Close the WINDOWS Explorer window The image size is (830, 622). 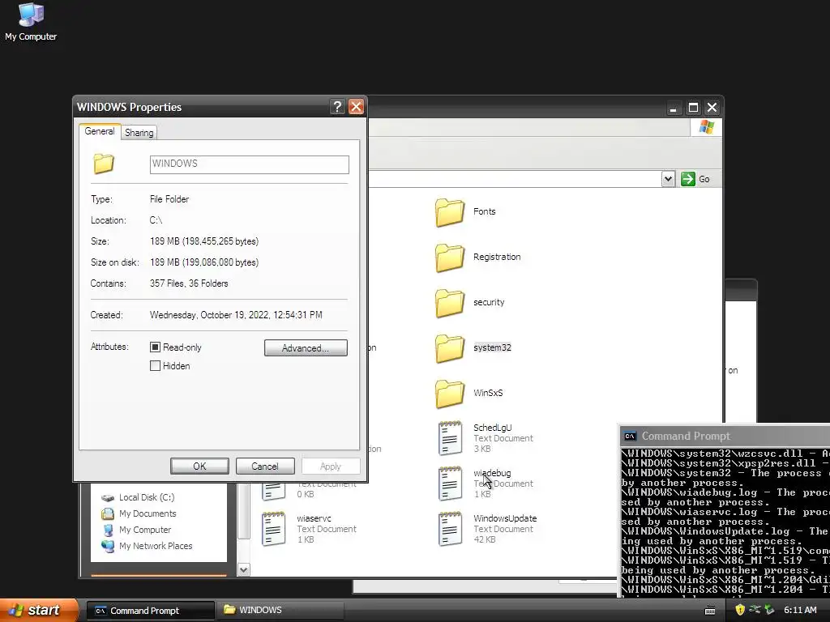click(x=712, y=108)
